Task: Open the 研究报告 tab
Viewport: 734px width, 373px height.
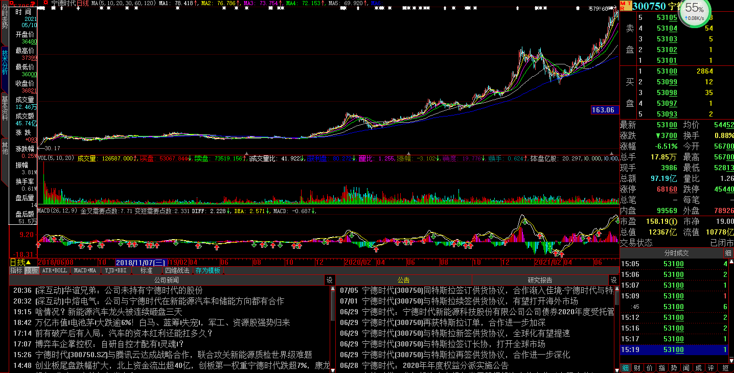Action: [540, 280]
